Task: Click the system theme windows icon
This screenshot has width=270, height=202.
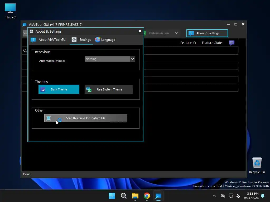Action: (x=89, y=89)
